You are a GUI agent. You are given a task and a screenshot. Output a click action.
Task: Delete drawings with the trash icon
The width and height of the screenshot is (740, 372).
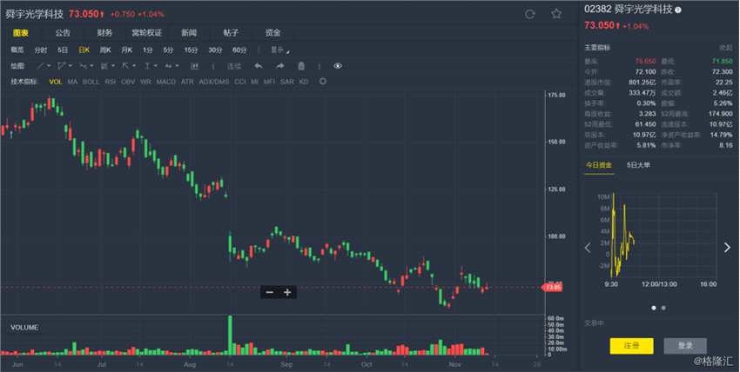pyautogui.click(x=301, y=66)
